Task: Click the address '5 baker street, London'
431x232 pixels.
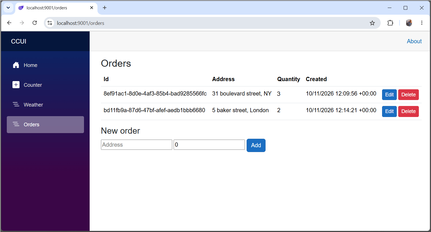Action: click(240, 110)
